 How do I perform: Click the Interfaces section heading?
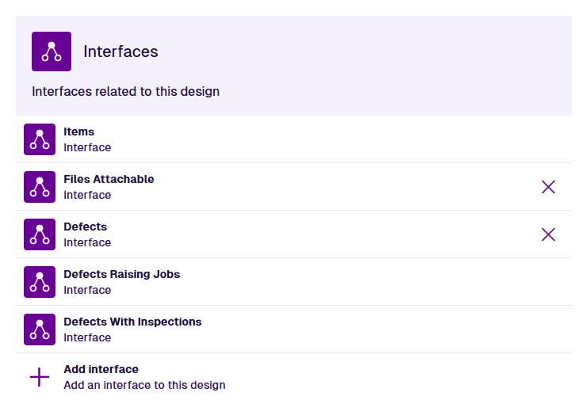coord(120,51)
